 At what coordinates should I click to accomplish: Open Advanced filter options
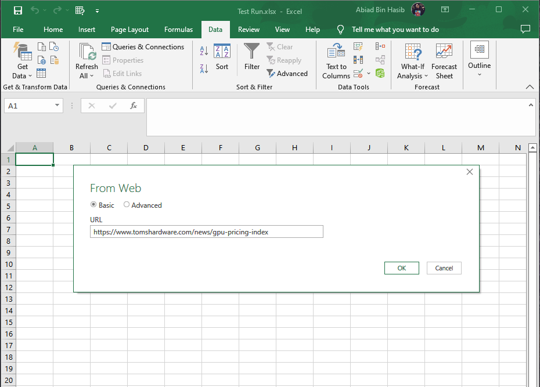click(287, 74)
